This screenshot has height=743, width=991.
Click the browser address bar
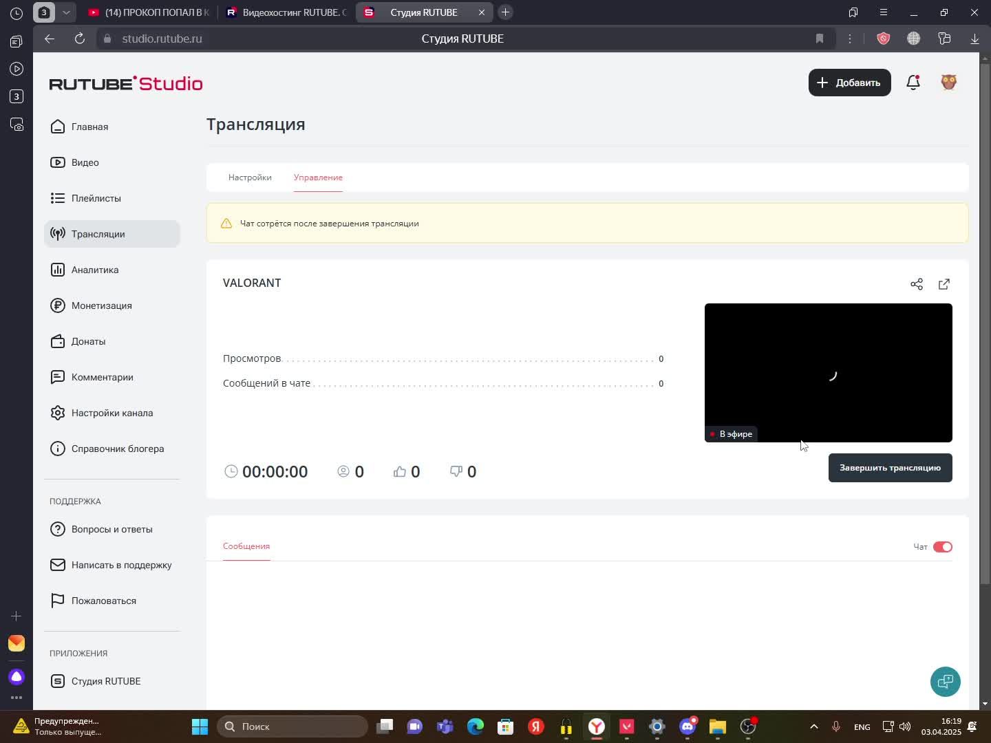coord(465,39)
